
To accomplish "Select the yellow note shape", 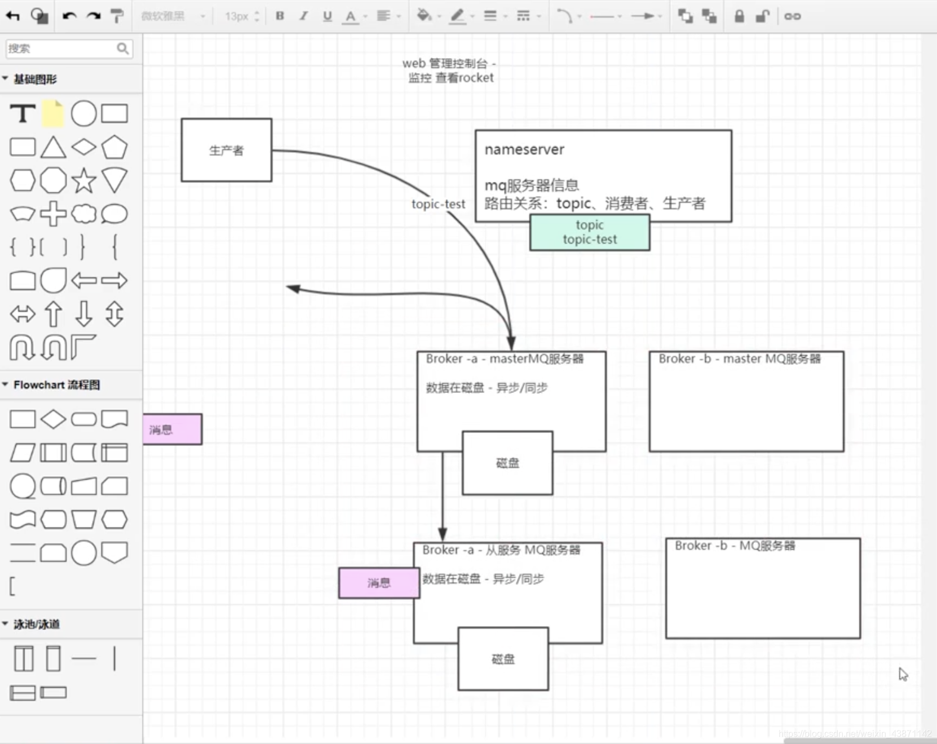I will [53, 114].
